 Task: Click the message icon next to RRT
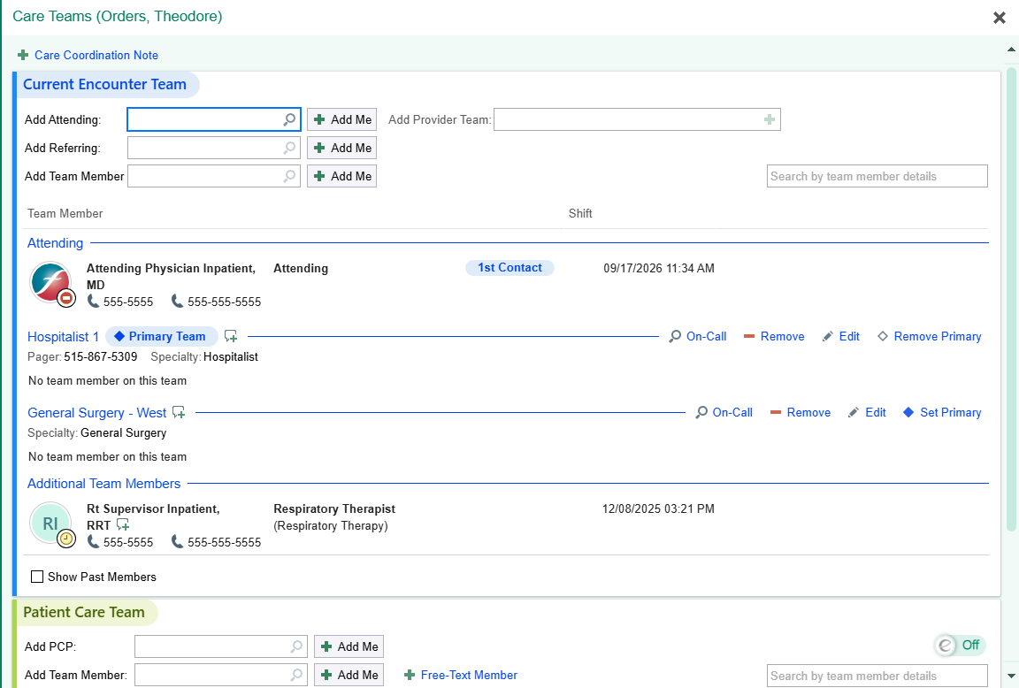(123, 525)
